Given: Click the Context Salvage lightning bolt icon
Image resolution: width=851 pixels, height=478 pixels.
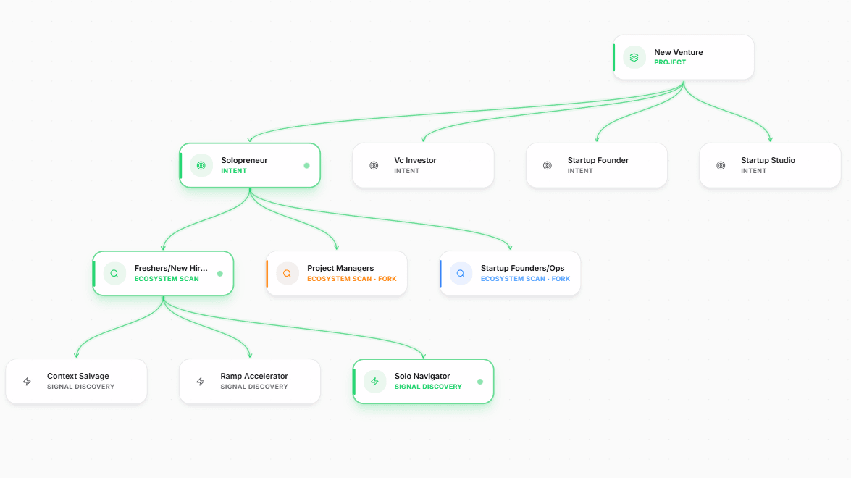Looking at the screenshot, I should (x=27, y=382).
